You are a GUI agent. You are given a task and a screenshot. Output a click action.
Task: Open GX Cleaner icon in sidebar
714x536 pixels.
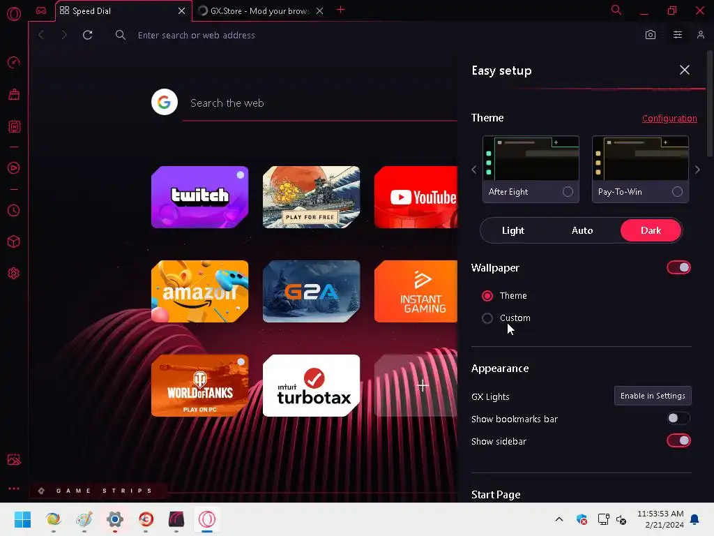tap(14, 94)
